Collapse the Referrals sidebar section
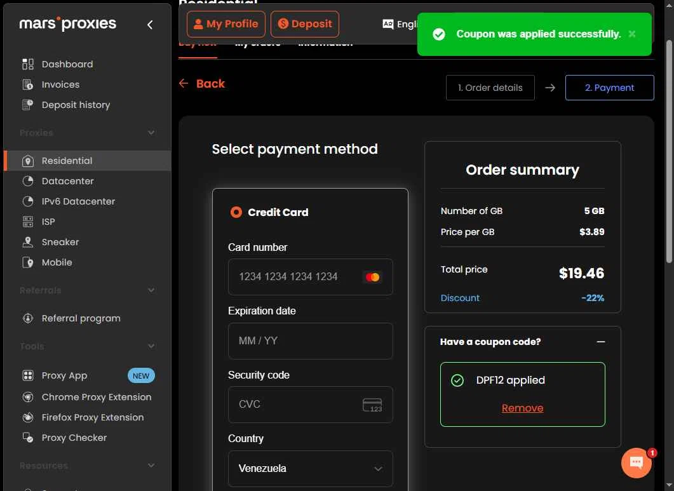 coord(151,290)
